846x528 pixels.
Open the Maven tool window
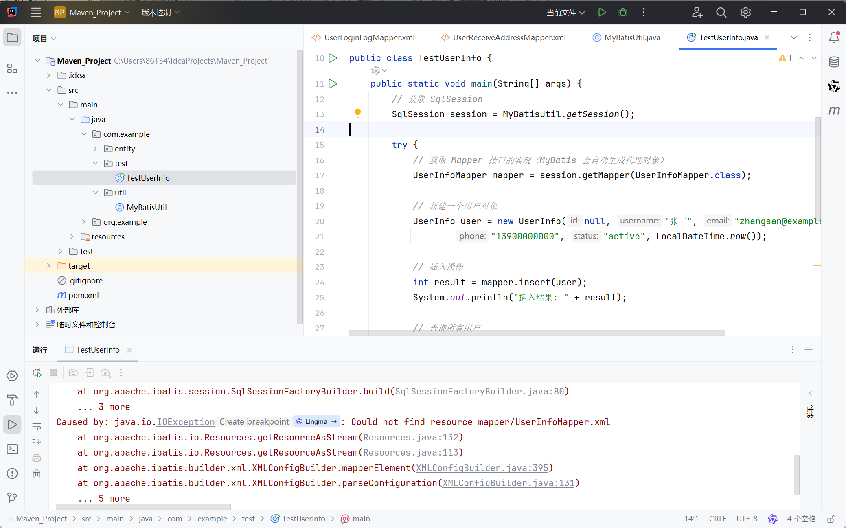point(834,111)
